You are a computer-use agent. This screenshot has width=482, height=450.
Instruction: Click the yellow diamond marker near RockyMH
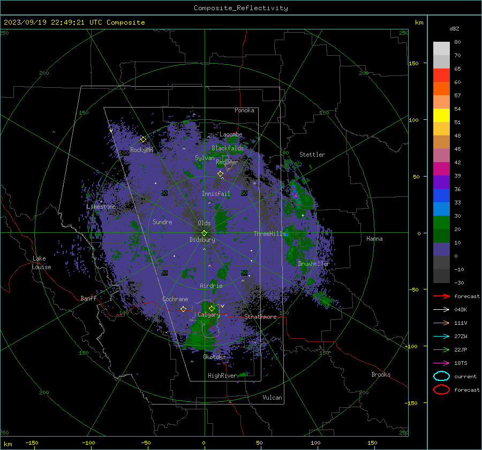tap(143, 140)
